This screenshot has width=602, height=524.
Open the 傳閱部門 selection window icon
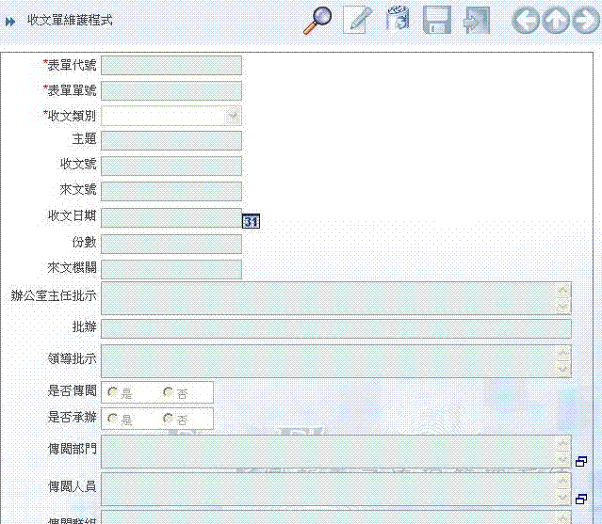(581, 462)
